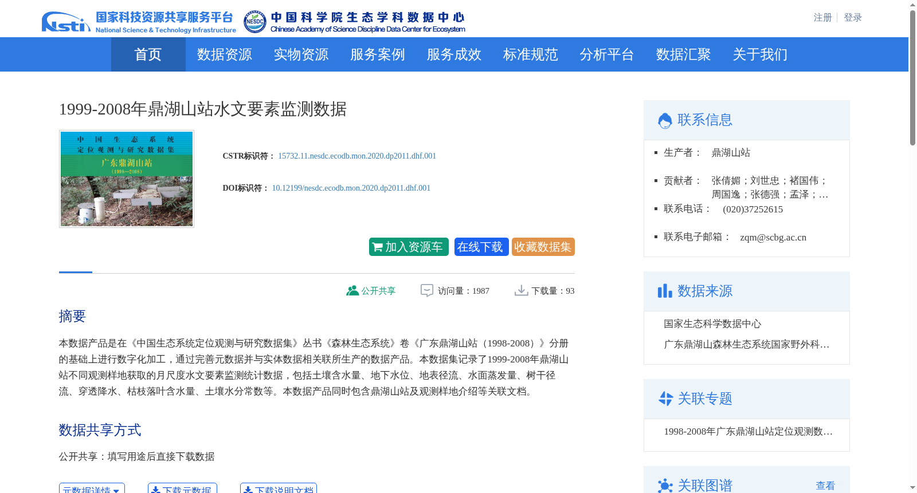The width and height of the screenshot is (917, 493).
Task: Click the 下载量 download icon
Action: (x=522, y=291)
